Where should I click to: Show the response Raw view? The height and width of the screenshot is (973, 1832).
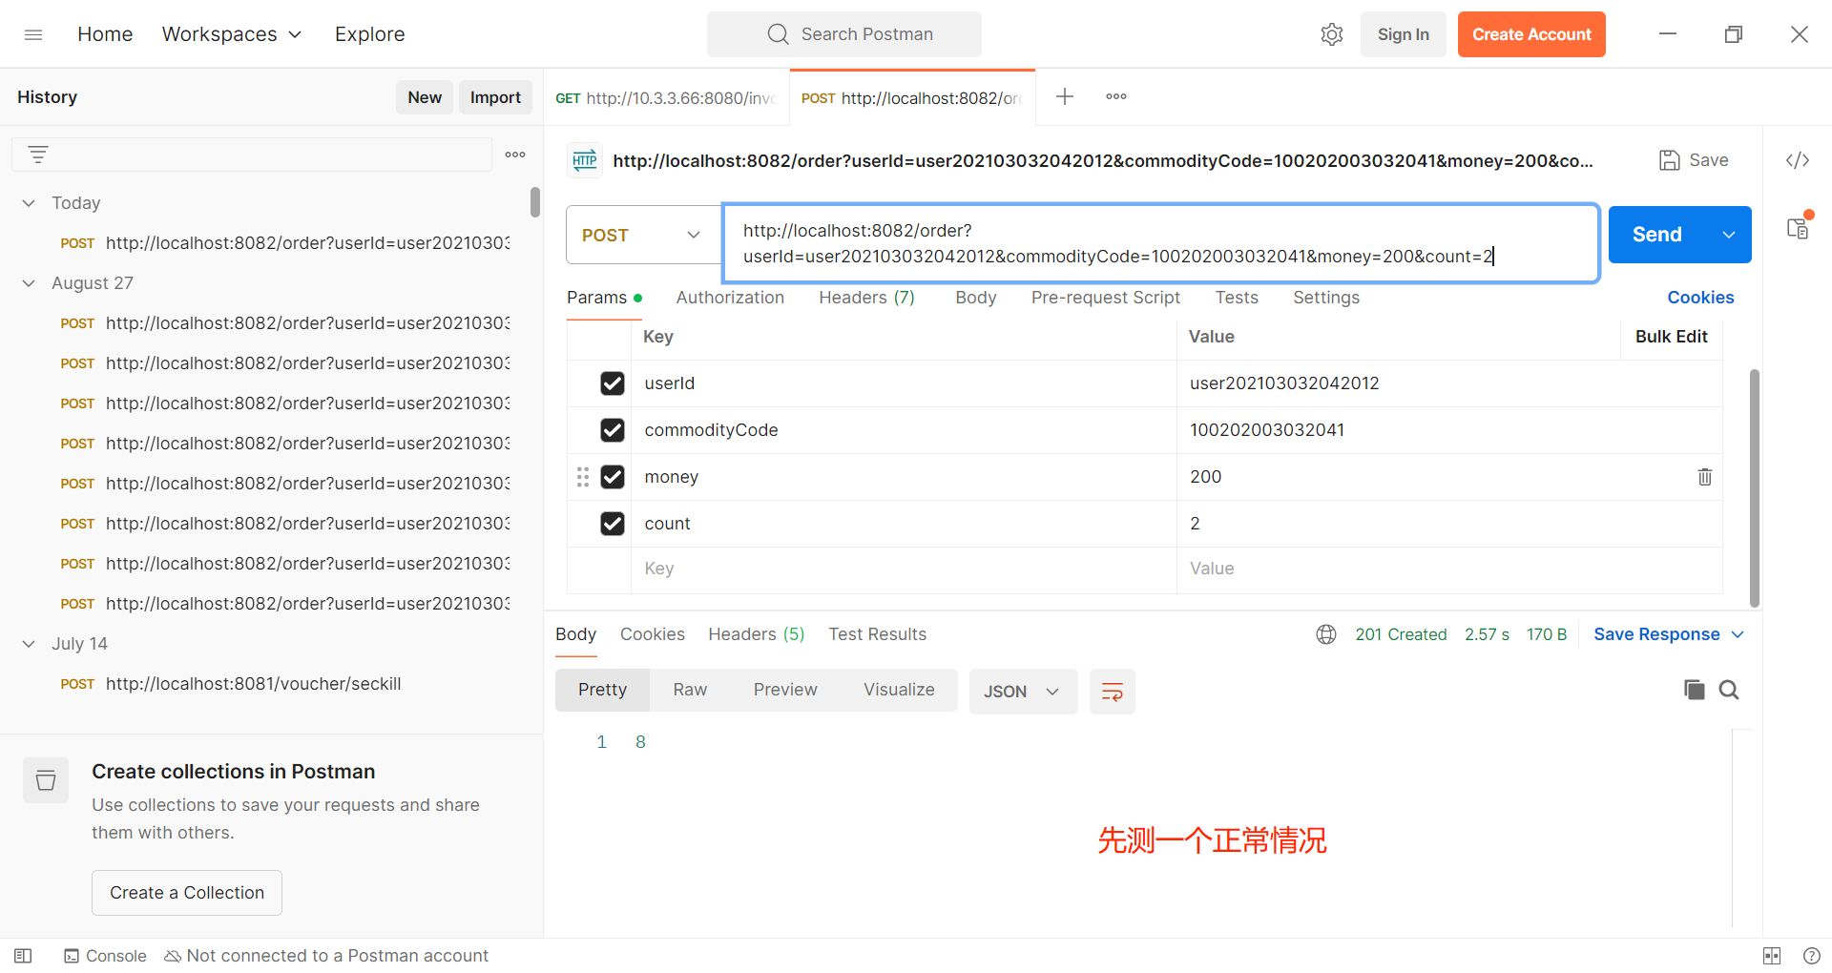pyautogui.click(x=690, y=690)
